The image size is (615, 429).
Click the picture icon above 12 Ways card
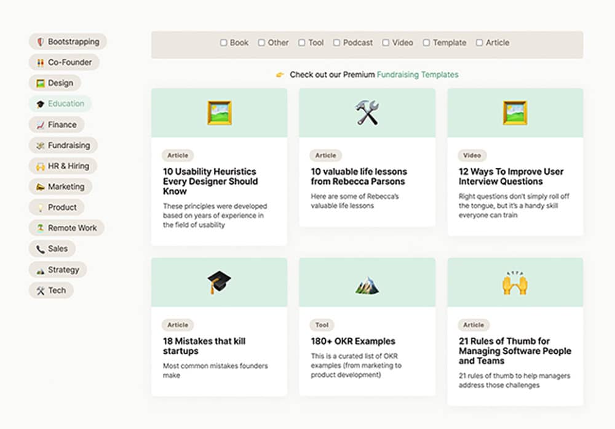tap(515, 113)
